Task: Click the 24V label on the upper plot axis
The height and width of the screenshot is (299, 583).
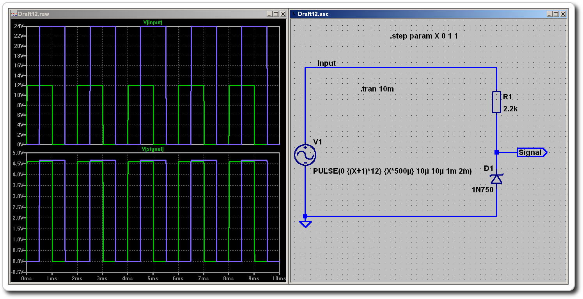Action: click(19, 26)
